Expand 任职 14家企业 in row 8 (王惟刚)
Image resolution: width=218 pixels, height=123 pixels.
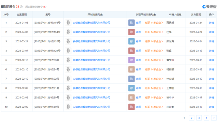(154, 88)
